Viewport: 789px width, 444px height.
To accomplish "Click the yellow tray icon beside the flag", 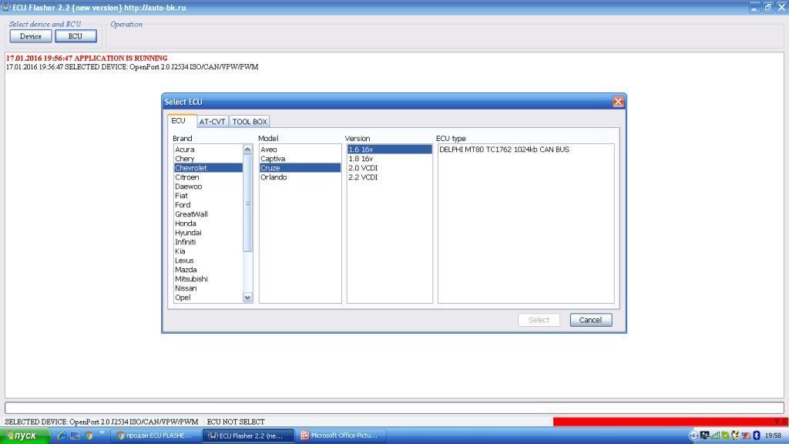I will click(735, 436).
